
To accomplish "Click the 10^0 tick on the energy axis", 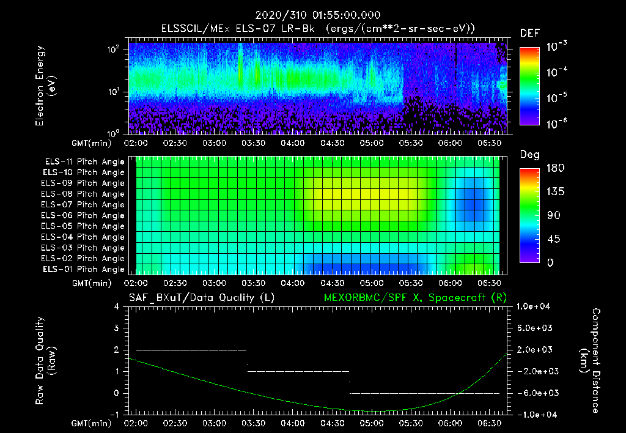I will point(113,133).
